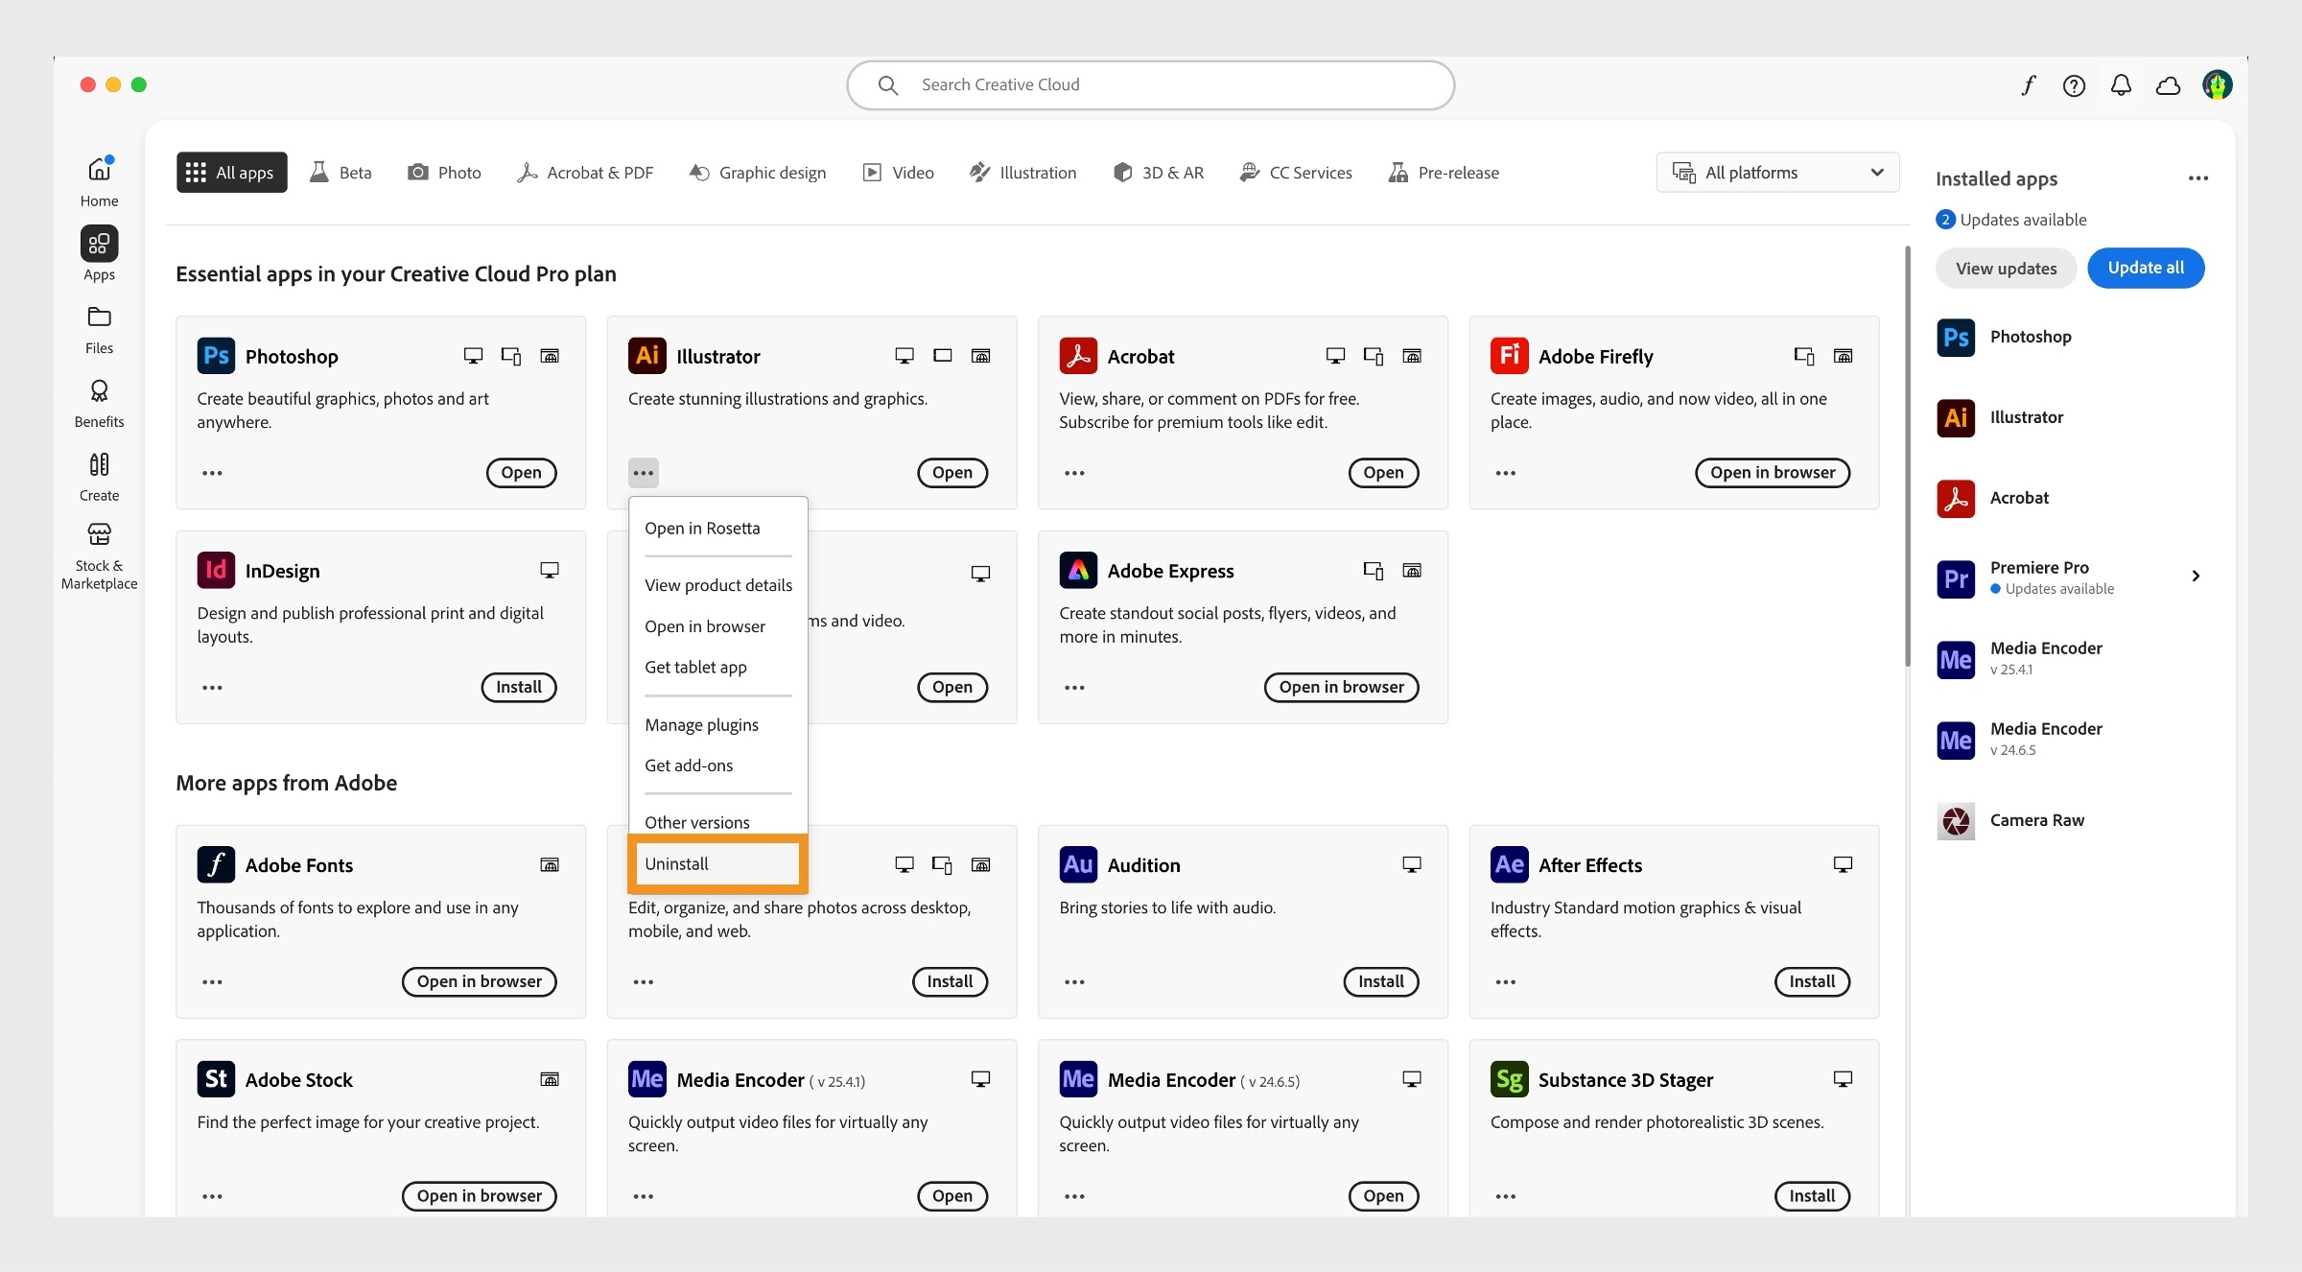Screen dimensions: 2302x1272
Task: Click the Search Creative Cloud field
Action: [x=1150, y=84]
